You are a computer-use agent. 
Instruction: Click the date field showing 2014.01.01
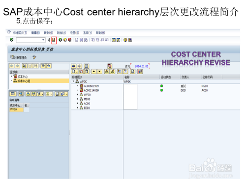pos(140,66)
